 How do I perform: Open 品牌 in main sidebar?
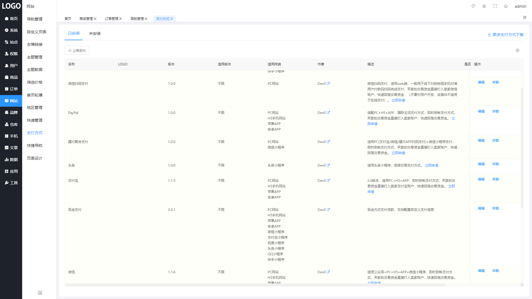tap(11, 113)
